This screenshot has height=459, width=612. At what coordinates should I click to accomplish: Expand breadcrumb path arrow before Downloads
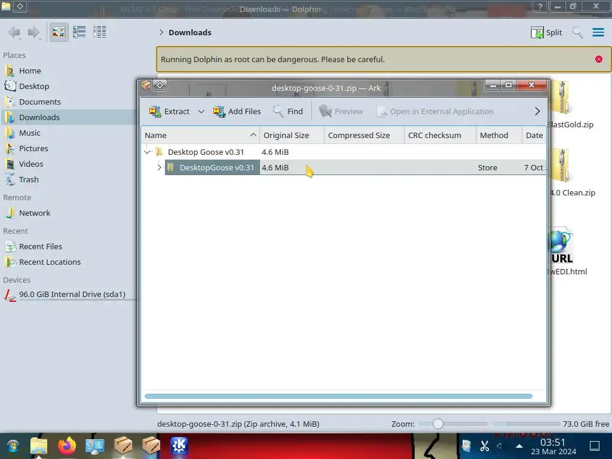pos(161,32)
